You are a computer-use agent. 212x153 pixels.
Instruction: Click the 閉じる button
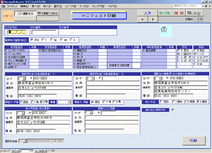click(x=194, y=13)
